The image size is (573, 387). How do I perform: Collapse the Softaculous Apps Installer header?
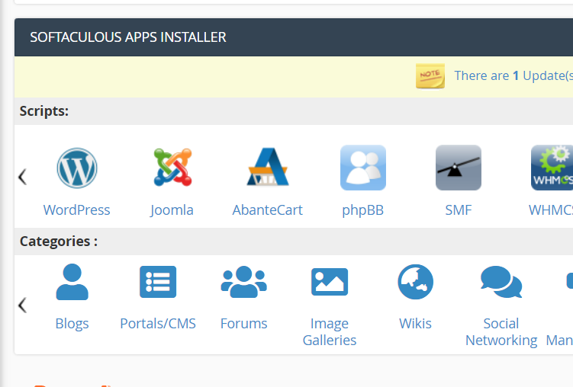[128, 37]
